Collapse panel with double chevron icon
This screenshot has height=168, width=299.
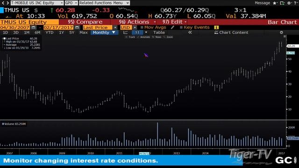point(190,32)
